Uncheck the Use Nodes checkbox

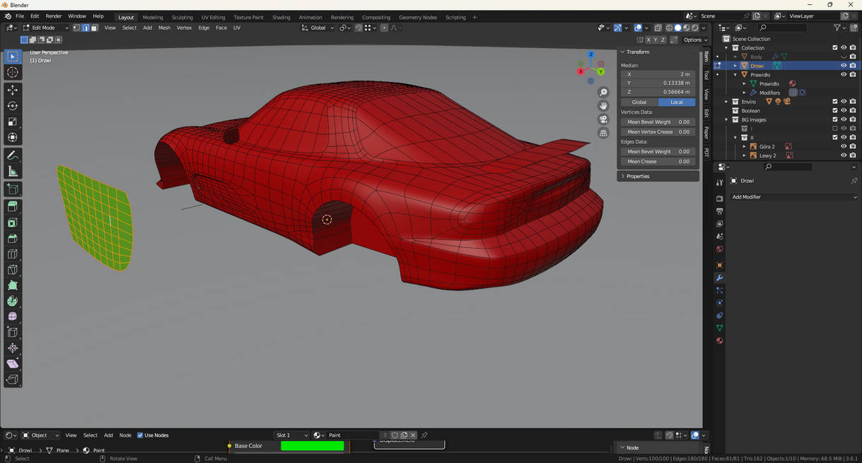point(140,435)
